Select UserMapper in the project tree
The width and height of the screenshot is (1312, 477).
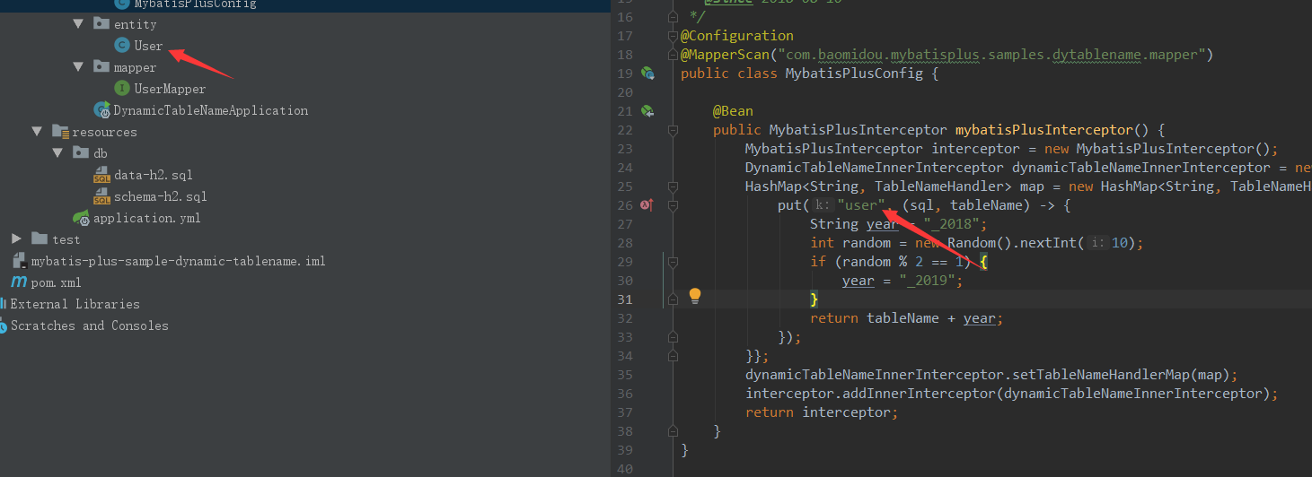coord(170,89)
